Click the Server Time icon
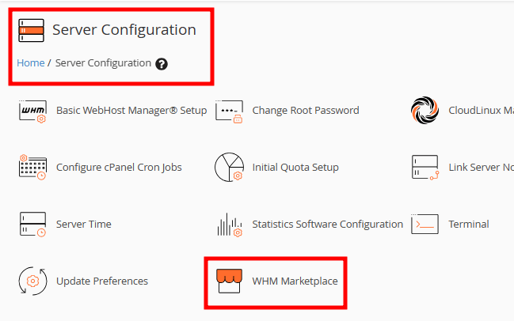The image size is (514, 321). (32, 224)
